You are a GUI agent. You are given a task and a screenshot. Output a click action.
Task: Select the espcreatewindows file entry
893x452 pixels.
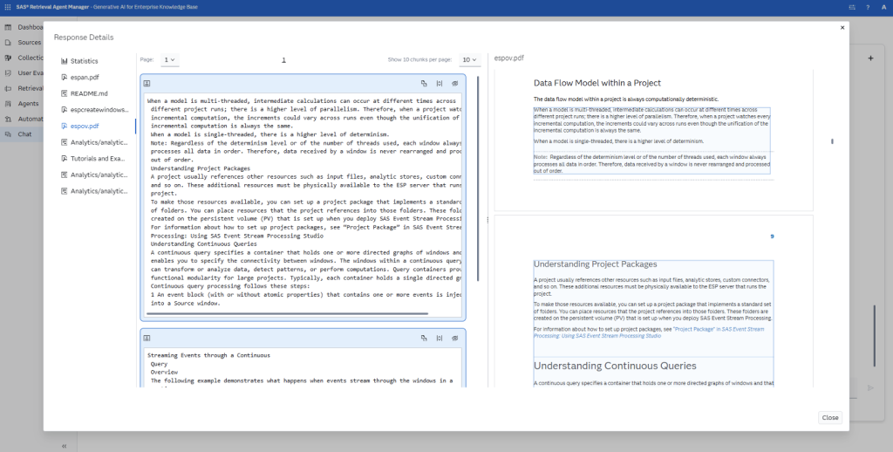click(x=99, y=110)
